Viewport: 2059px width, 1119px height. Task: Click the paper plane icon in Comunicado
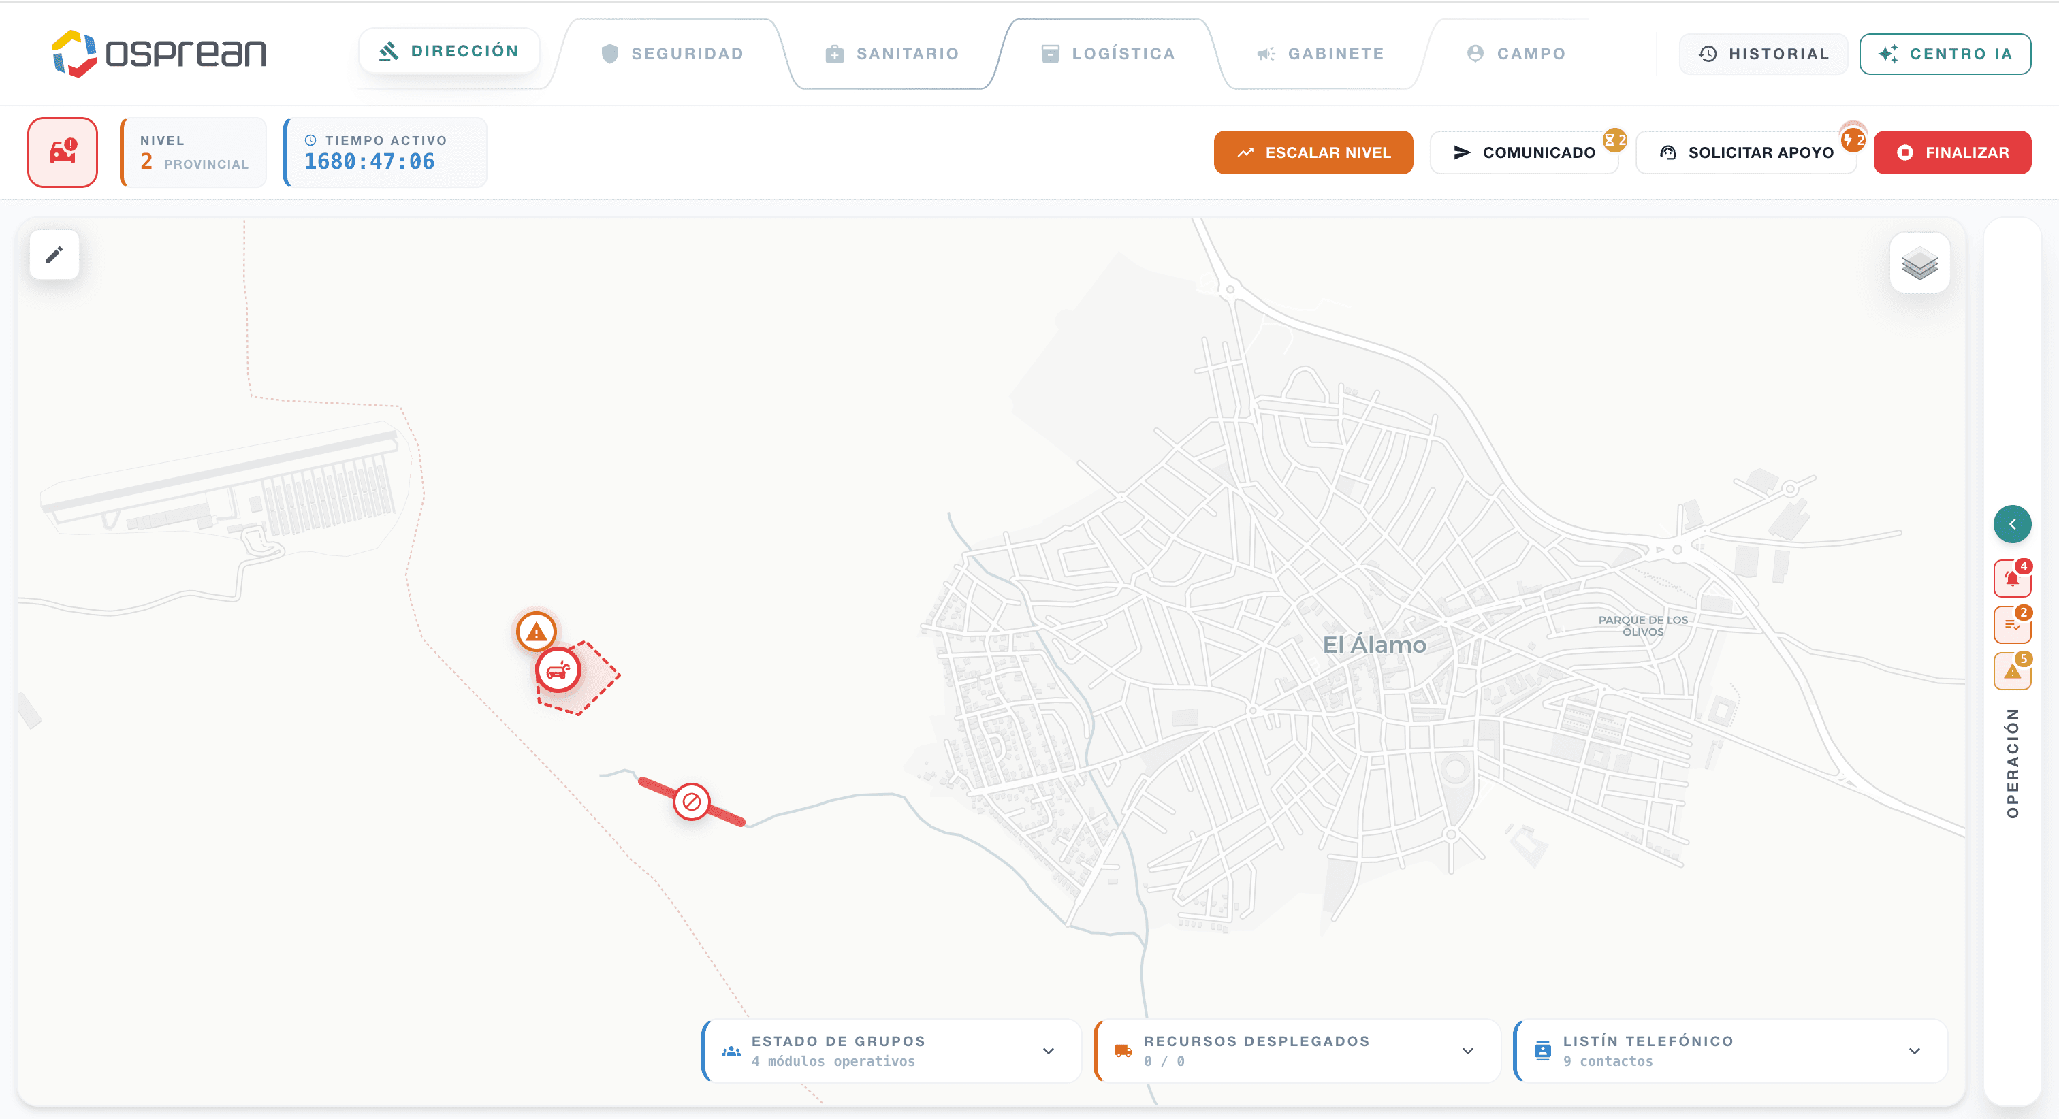(x=1461, y=152)
